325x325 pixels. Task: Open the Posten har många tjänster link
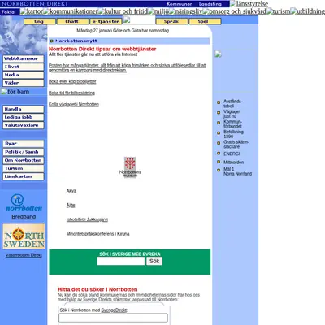pos(128,67)
